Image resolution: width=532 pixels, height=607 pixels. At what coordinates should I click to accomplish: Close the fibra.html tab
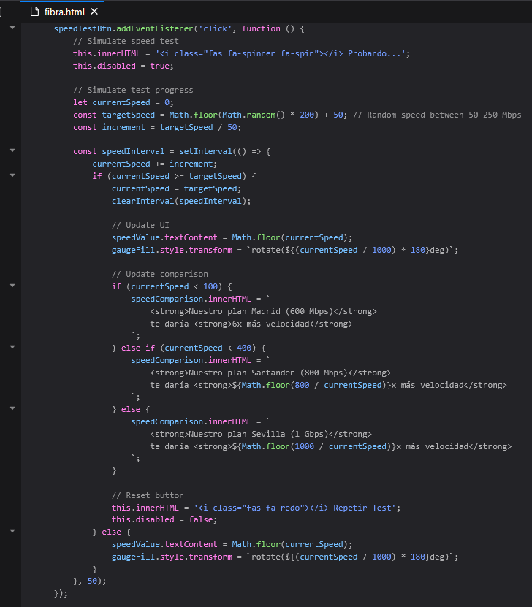coord(94,12)
